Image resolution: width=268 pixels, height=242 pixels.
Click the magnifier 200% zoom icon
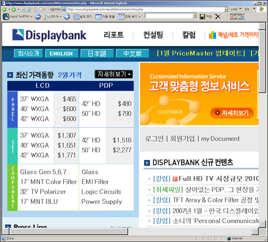tap(47, 17)
